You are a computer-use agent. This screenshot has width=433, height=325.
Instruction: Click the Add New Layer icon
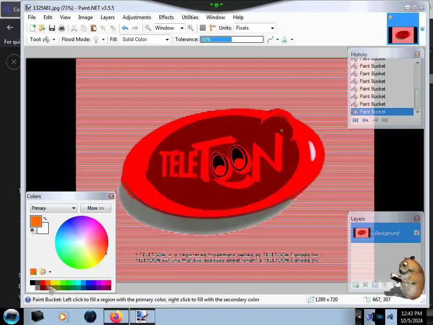click(x=356, y=284)
